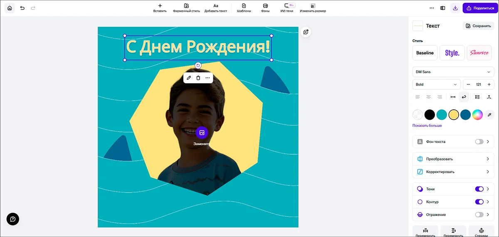The height and width of the screenshot is (237, 499).
Task: Select the С Днем Рождения! headline text
Action: (198, 47)
